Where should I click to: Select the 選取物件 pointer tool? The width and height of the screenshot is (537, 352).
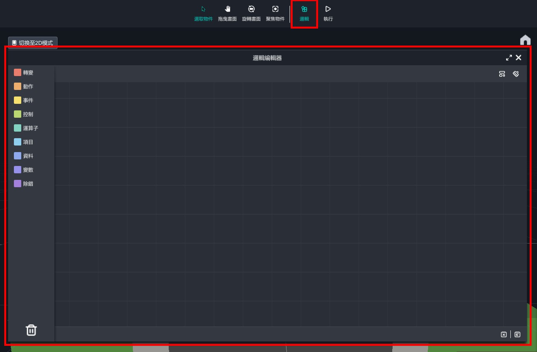click(203, 13)
